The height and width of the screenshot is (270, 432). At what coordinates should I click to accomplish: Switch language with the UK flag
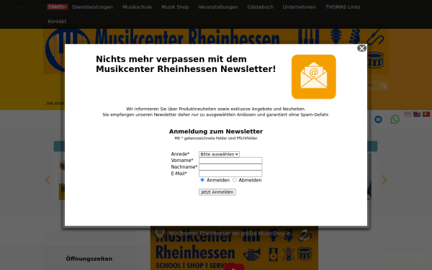417,114
